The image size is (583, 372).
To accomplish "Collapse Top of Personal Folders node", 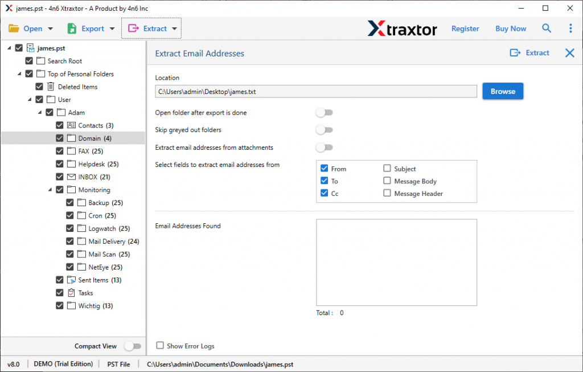I will coord(19,73).
